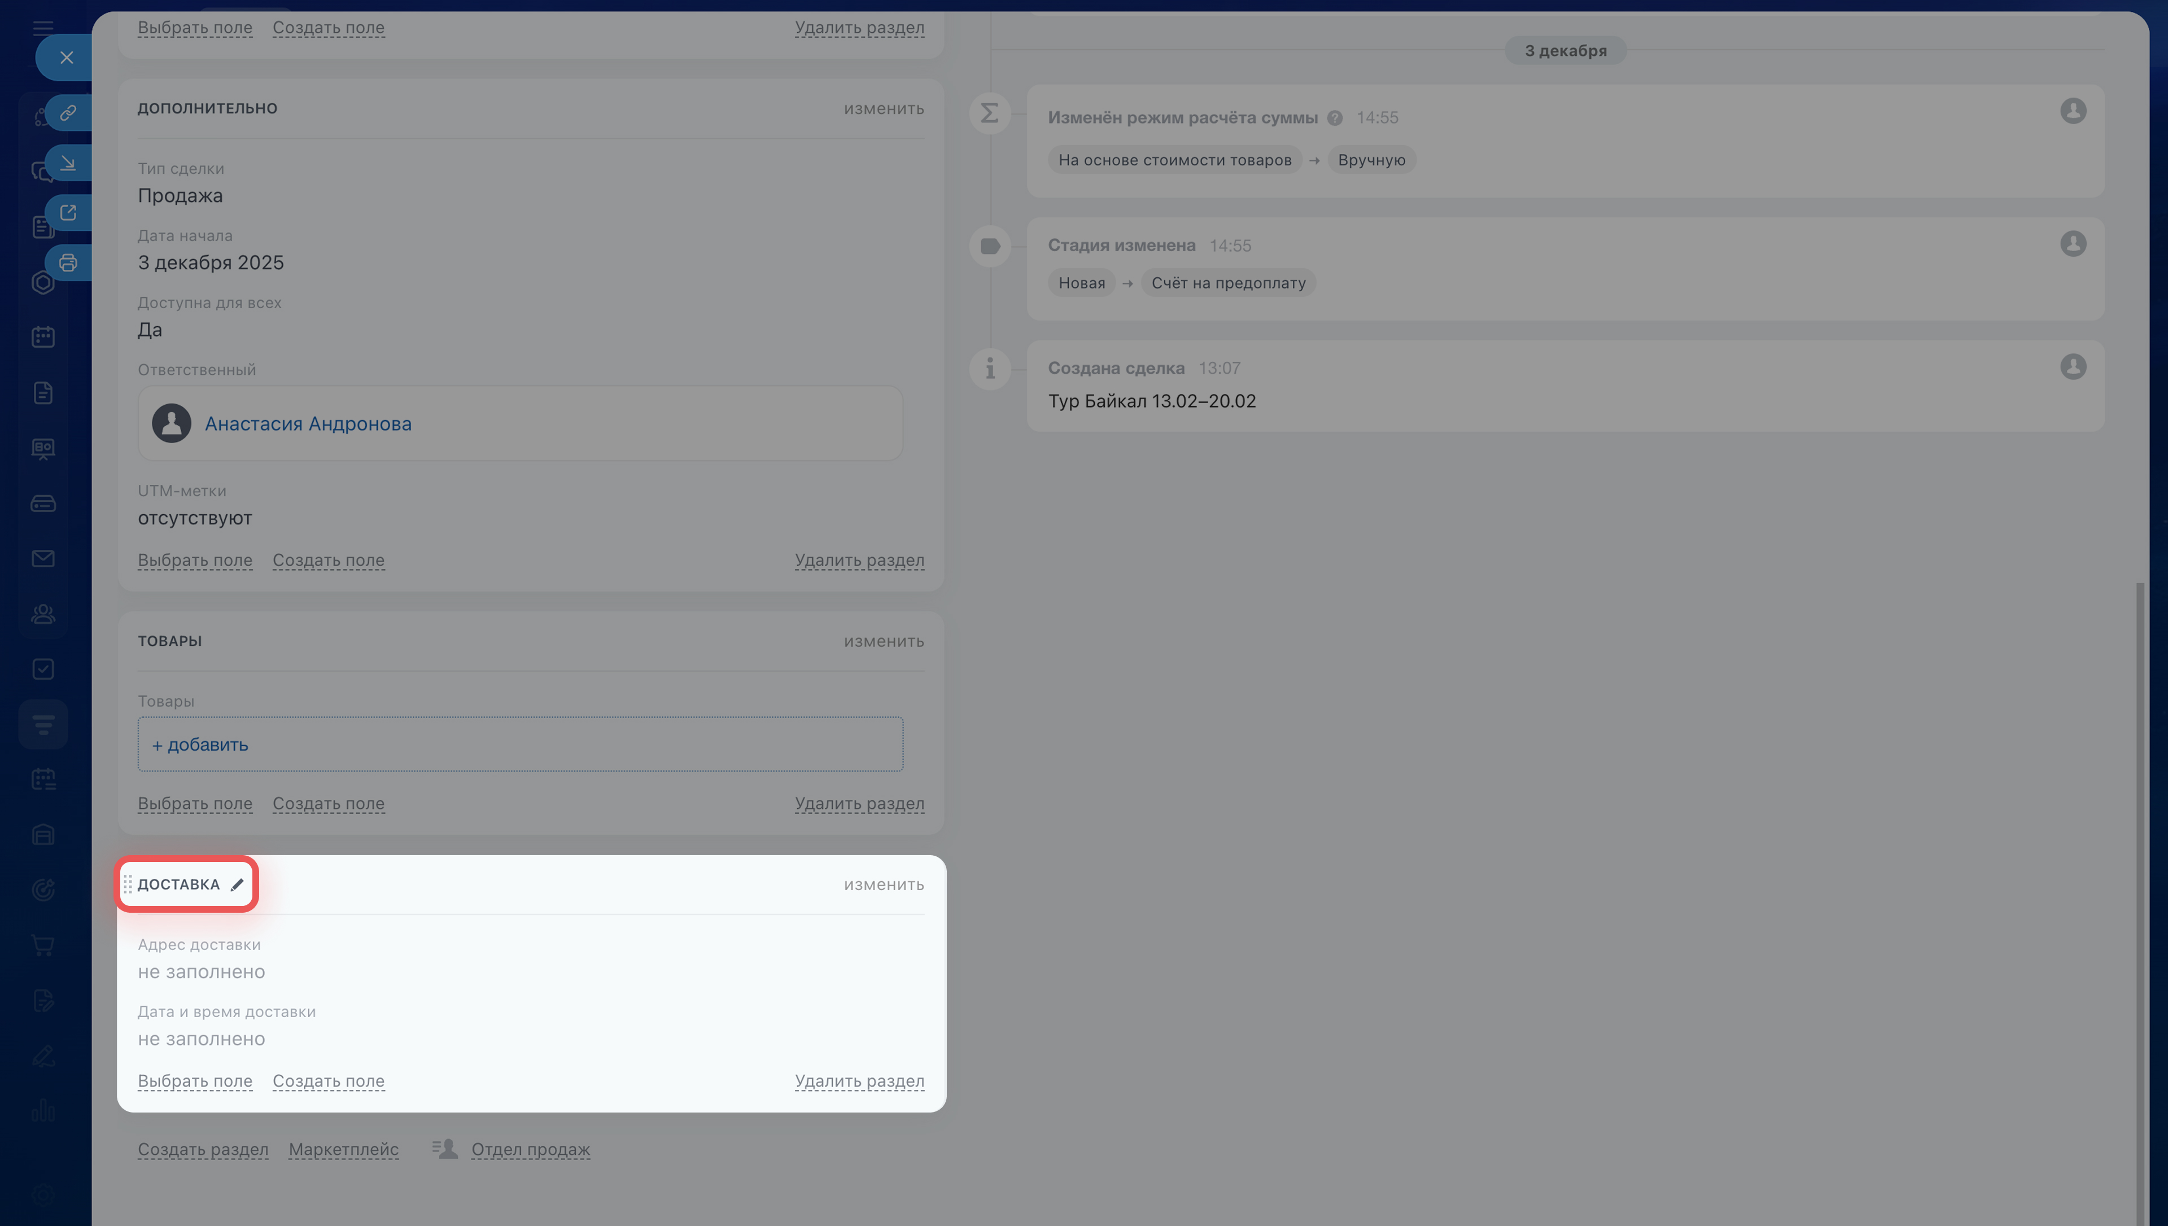The height and width of the screenshot is (1226, 2168).
Task: Click Создать раздел at the bottom
Action: (x=203, y=1149)
